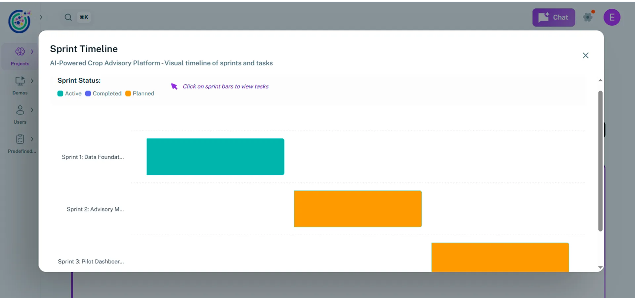
Task: Close the Sprint Timeline dialog
Action: click(x=585, y=56)
